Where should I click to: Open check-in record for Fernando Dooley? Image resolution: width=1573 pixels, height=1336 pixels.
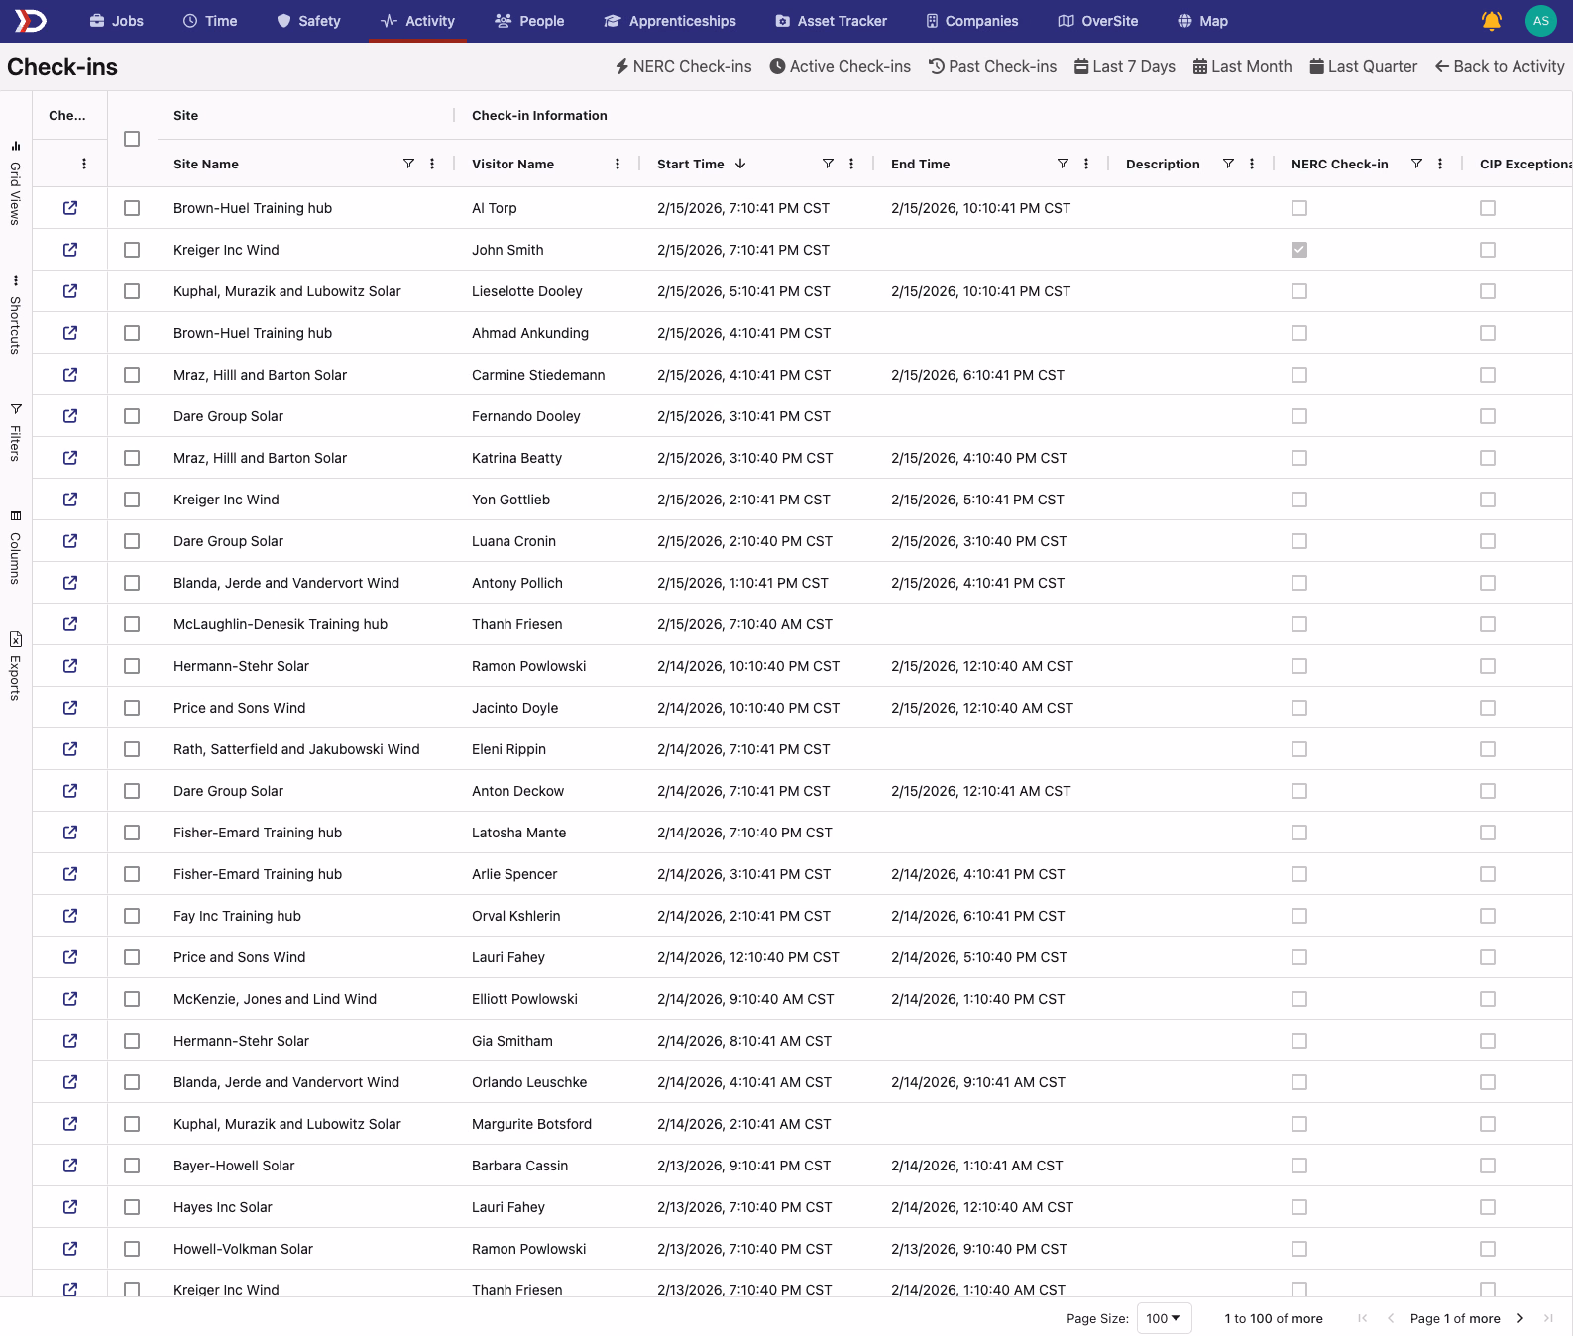pyautogui.click(x=70, y=416)
